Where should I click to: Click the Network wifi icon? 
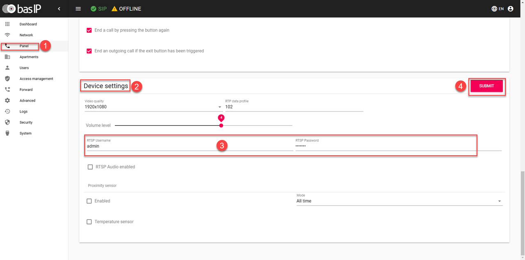point(7,35)
